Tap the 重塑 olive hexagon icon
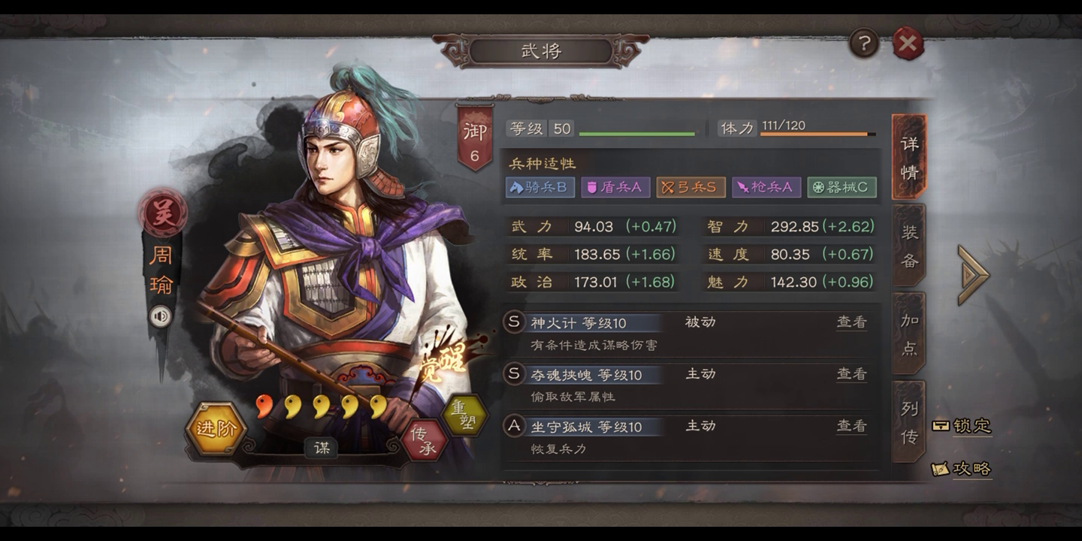 pos(464,414)
